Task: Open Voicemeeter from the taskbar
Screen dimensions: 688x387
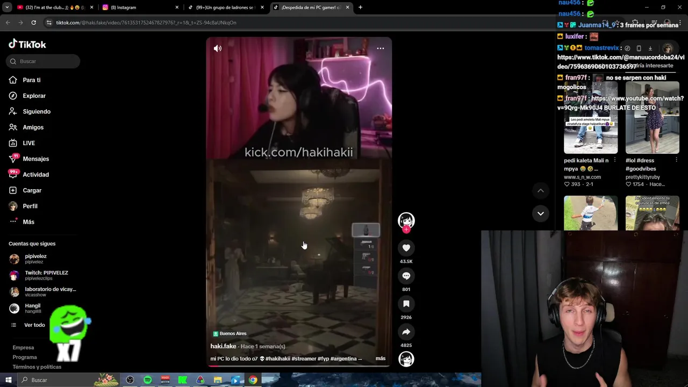Action: pos(165,380)
